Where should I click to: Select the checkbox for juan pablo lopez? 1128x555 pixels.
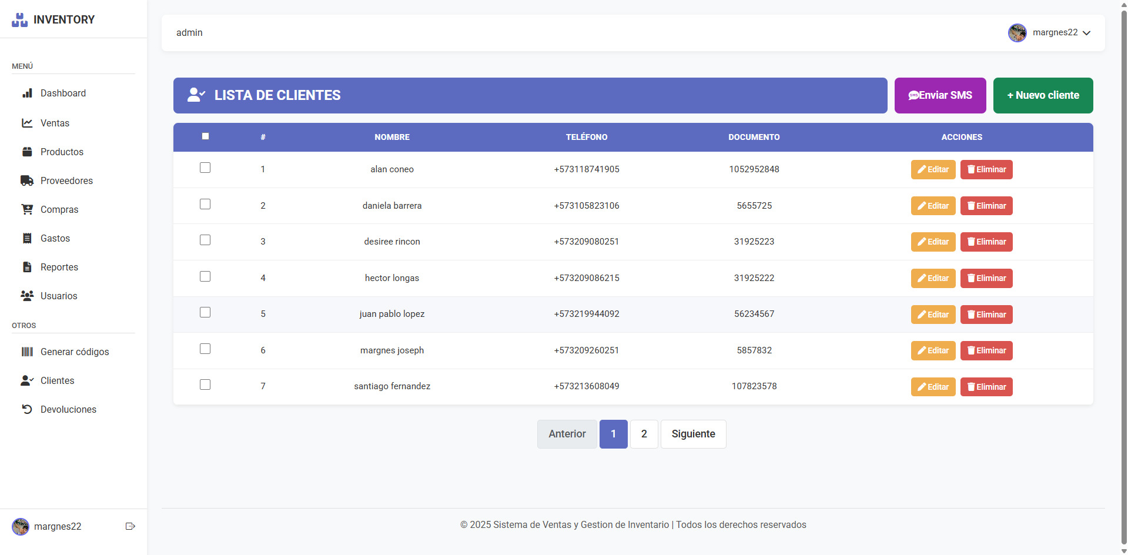[x=205, y=313]
